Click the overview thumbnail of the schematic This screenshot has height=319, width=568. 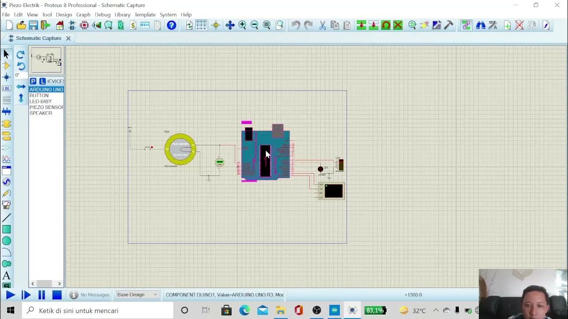(x=46, y=59)
